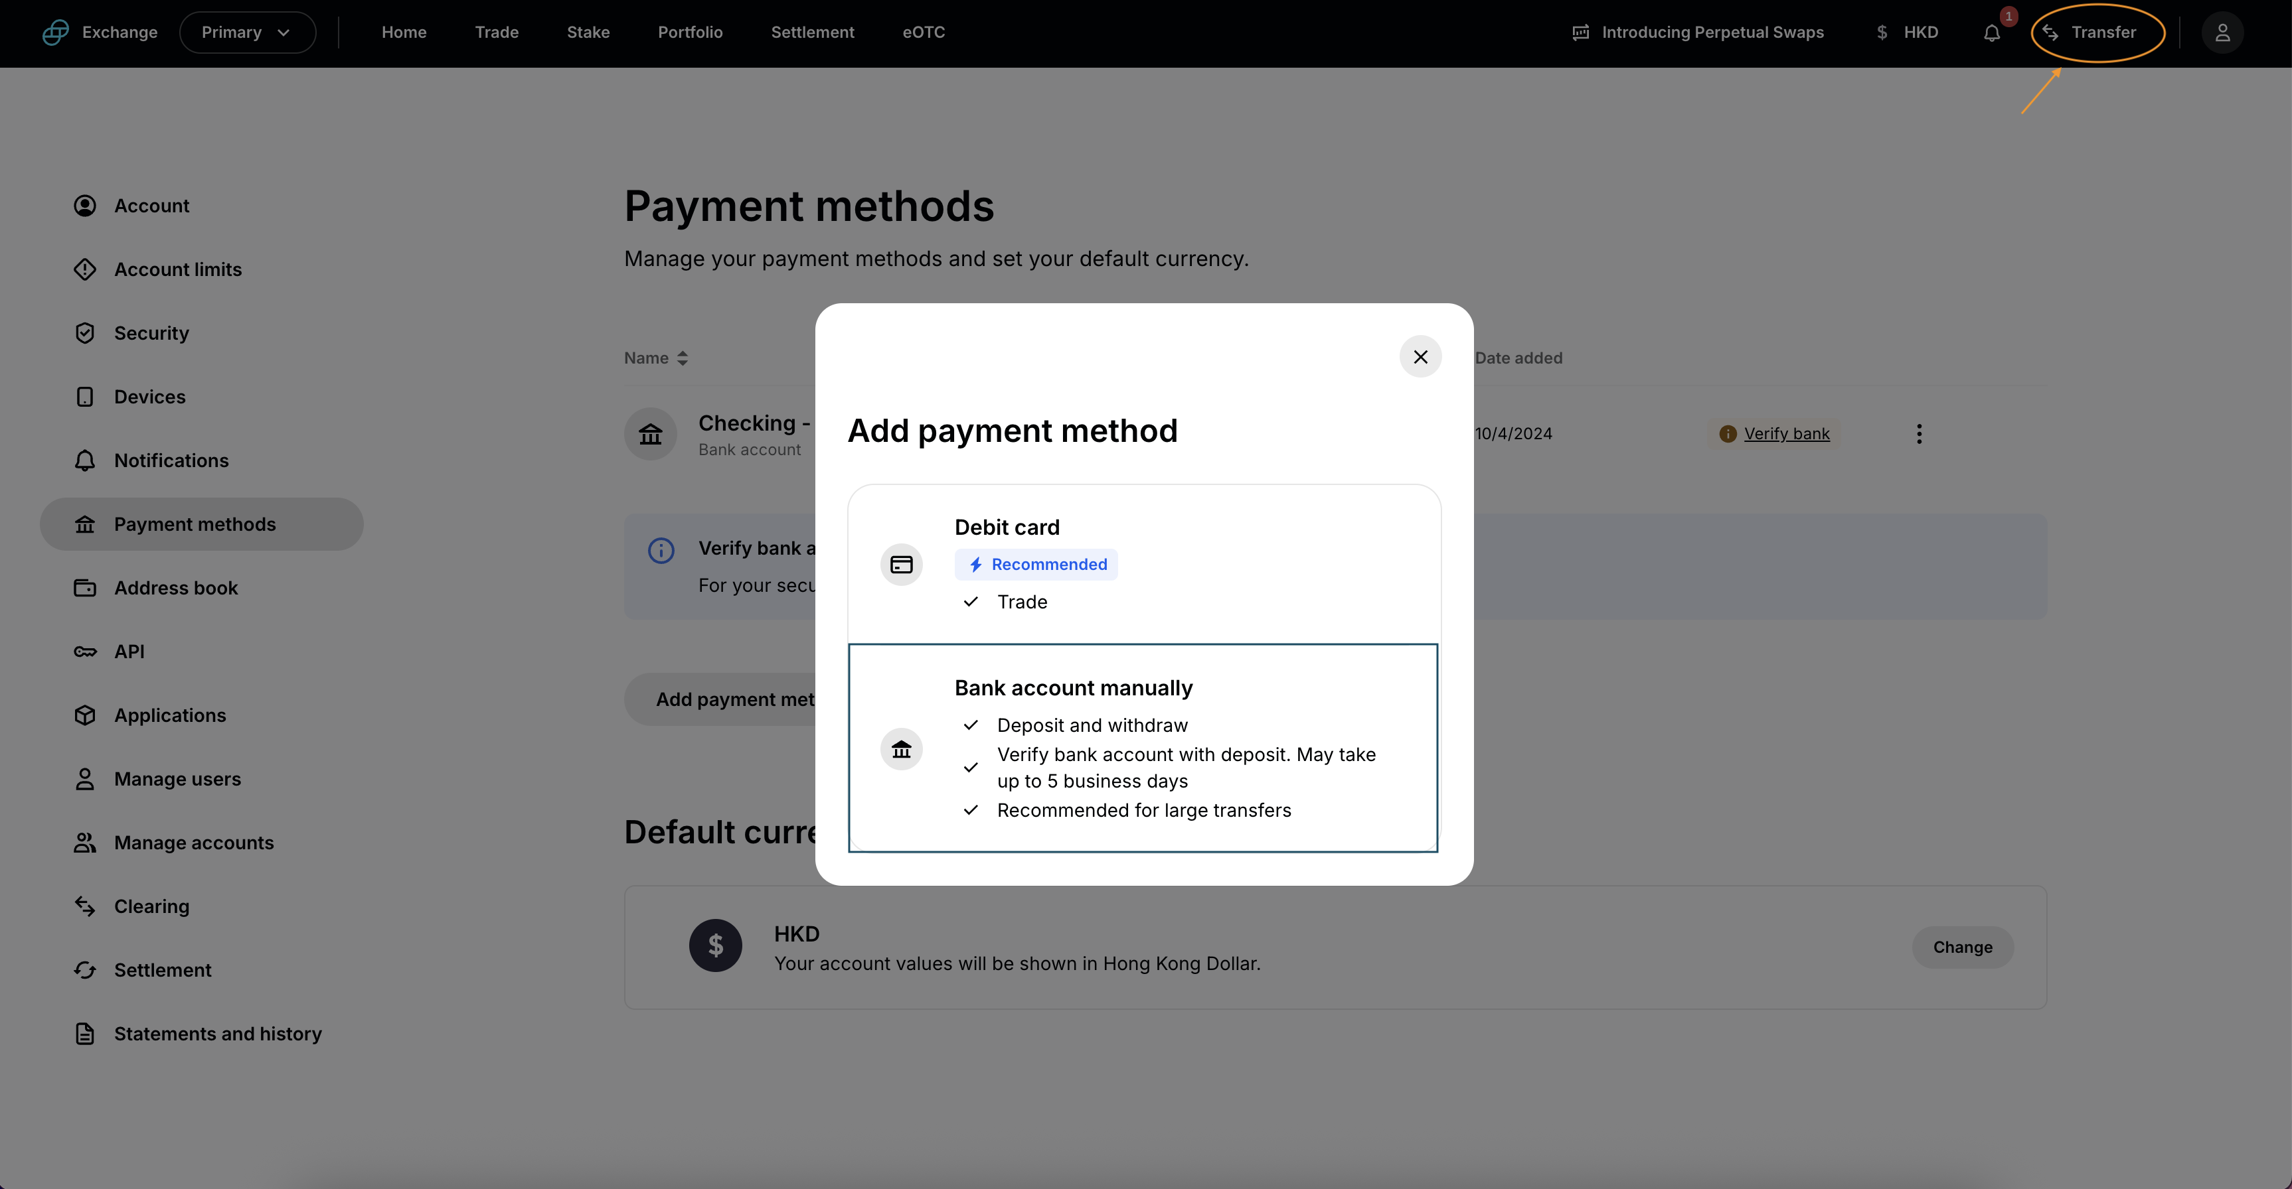Click the Security shield icon in the sidebar
Image resolution: width=2292 pixels, height=1189 pixels.
tap(84, 334)
